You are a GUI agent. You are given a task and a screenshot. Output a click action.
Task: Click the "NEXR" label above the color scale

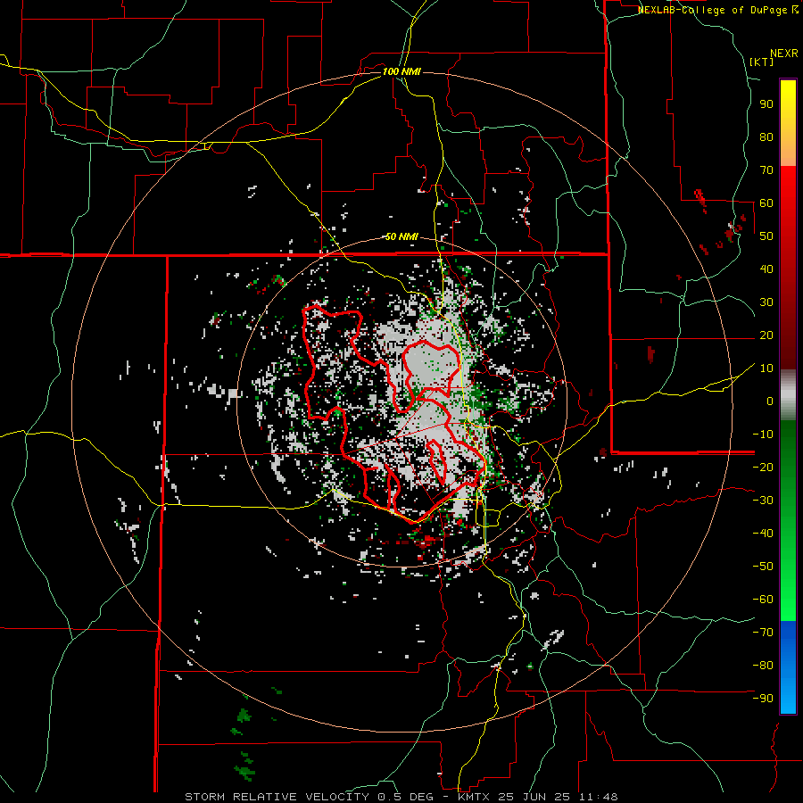[x=784, y=54]
